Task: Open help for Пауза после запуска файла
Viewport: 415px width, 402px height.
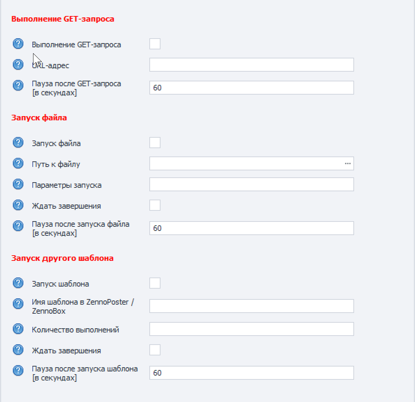Action: tap(18, 226)
